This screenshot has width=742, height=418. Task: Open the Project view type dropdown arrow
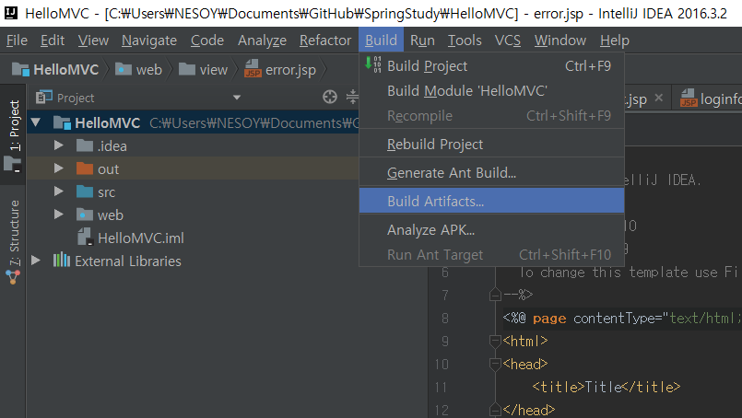click(237, 98)
